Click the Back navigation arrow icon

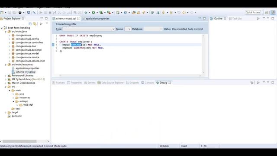tap(184, 13)
